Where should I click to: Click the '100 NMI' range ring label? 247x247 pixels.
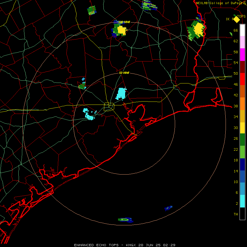tap(124, 22)
